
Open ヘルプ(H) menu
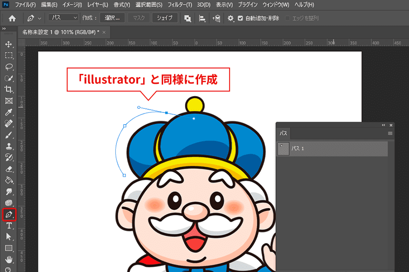(304, 5)
